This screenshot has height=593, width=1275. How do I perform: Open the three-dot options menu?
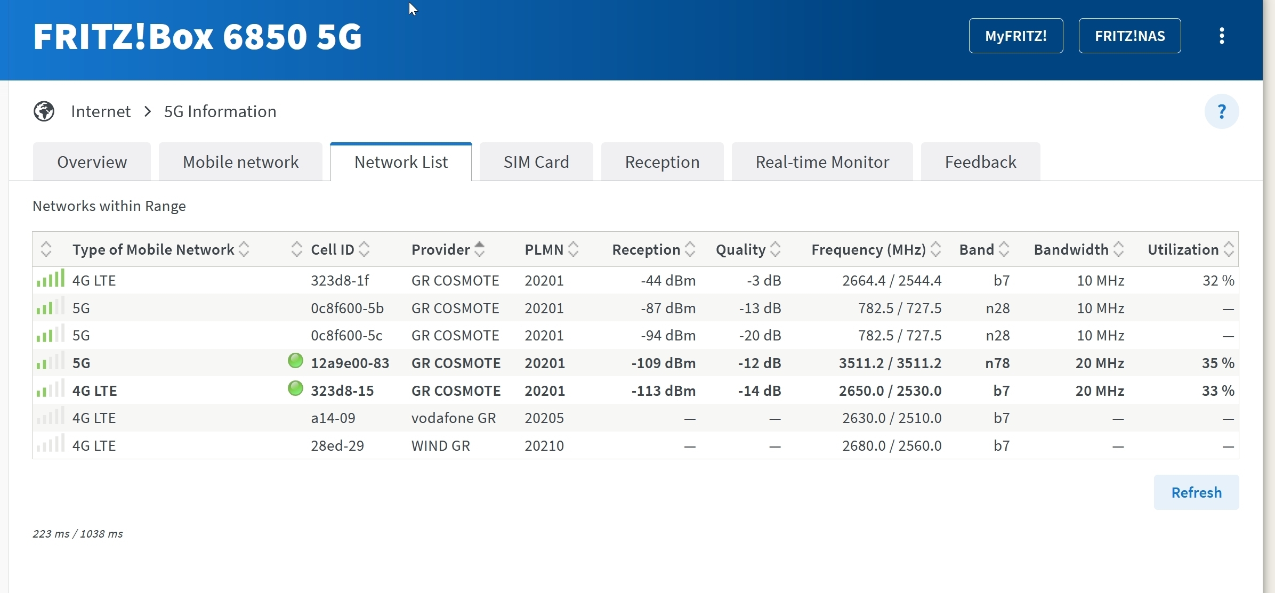[1222, 36]
